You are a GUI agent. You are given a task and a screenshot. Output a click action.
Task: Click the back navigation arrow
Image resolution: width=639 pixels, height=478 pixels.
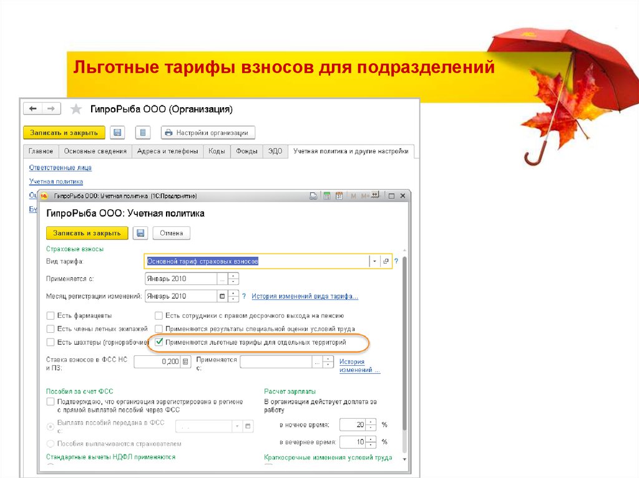[x=32, y=108]
